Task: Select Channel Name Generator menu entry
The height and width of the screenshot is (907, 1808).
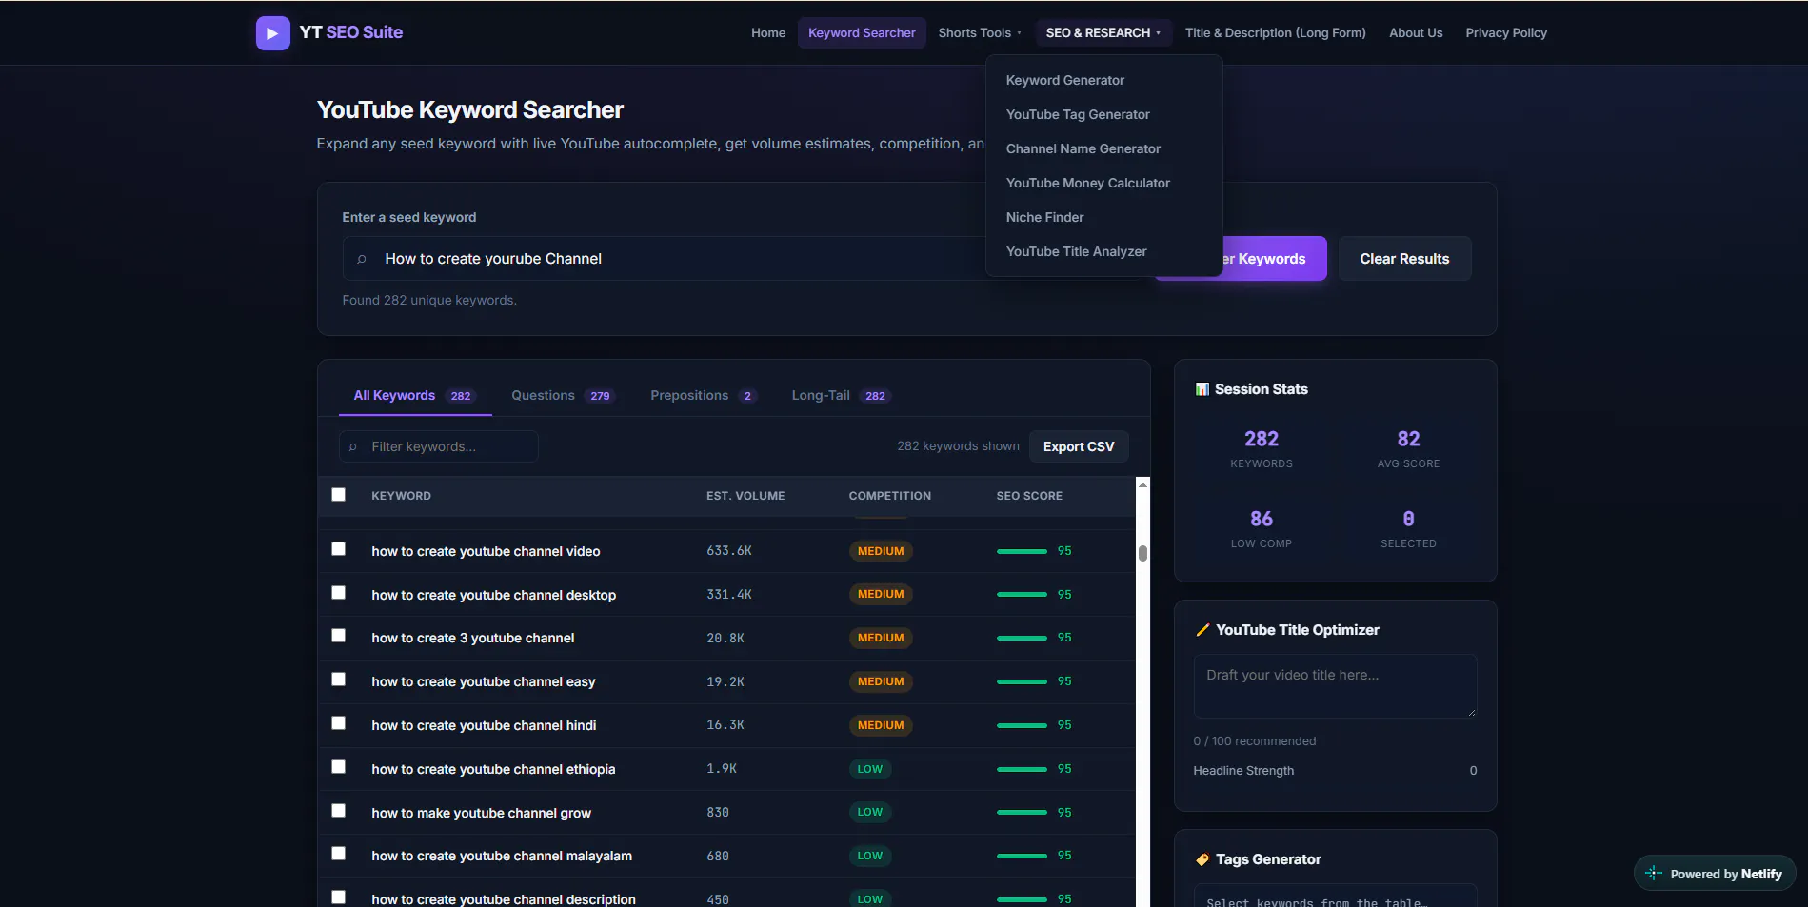Action: pos(1083,149)
